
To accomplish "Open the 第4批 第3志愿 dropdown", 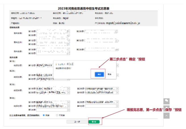I will tap(53, 106).
